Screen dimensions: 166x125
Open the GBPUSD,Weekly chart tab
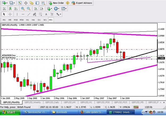(33, 102)
